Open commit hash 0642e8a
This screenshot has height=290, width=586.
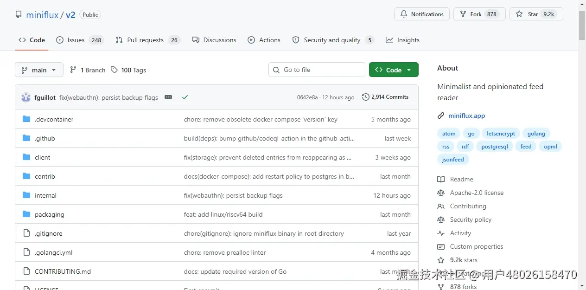(x=307, y=97)
